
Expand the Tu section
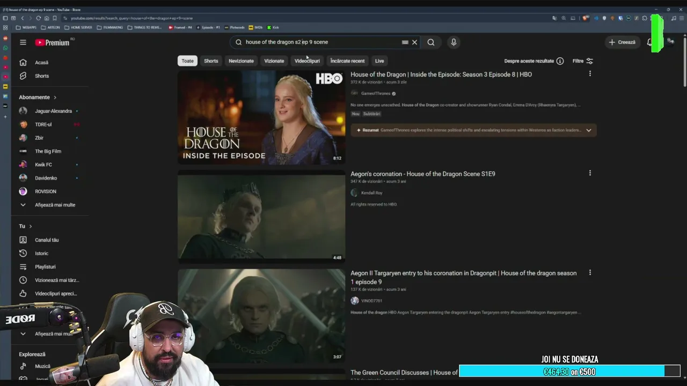point(26,226)
